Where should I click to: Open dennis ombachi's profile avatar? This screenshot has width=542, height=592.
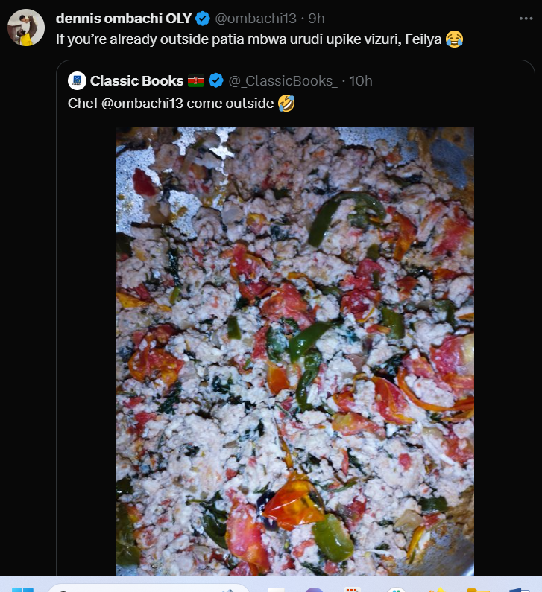26,28
